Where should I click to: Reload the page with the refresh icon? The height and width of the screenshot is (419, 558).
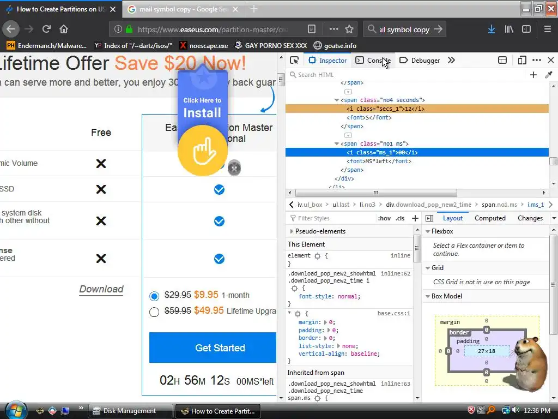(x=46, y=29)
